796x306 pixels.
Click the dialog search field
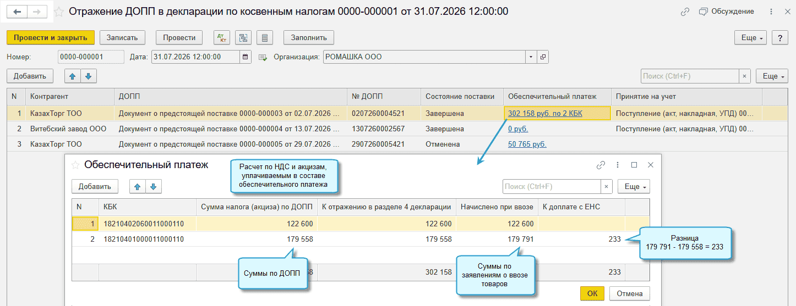(x=552, y=186)
